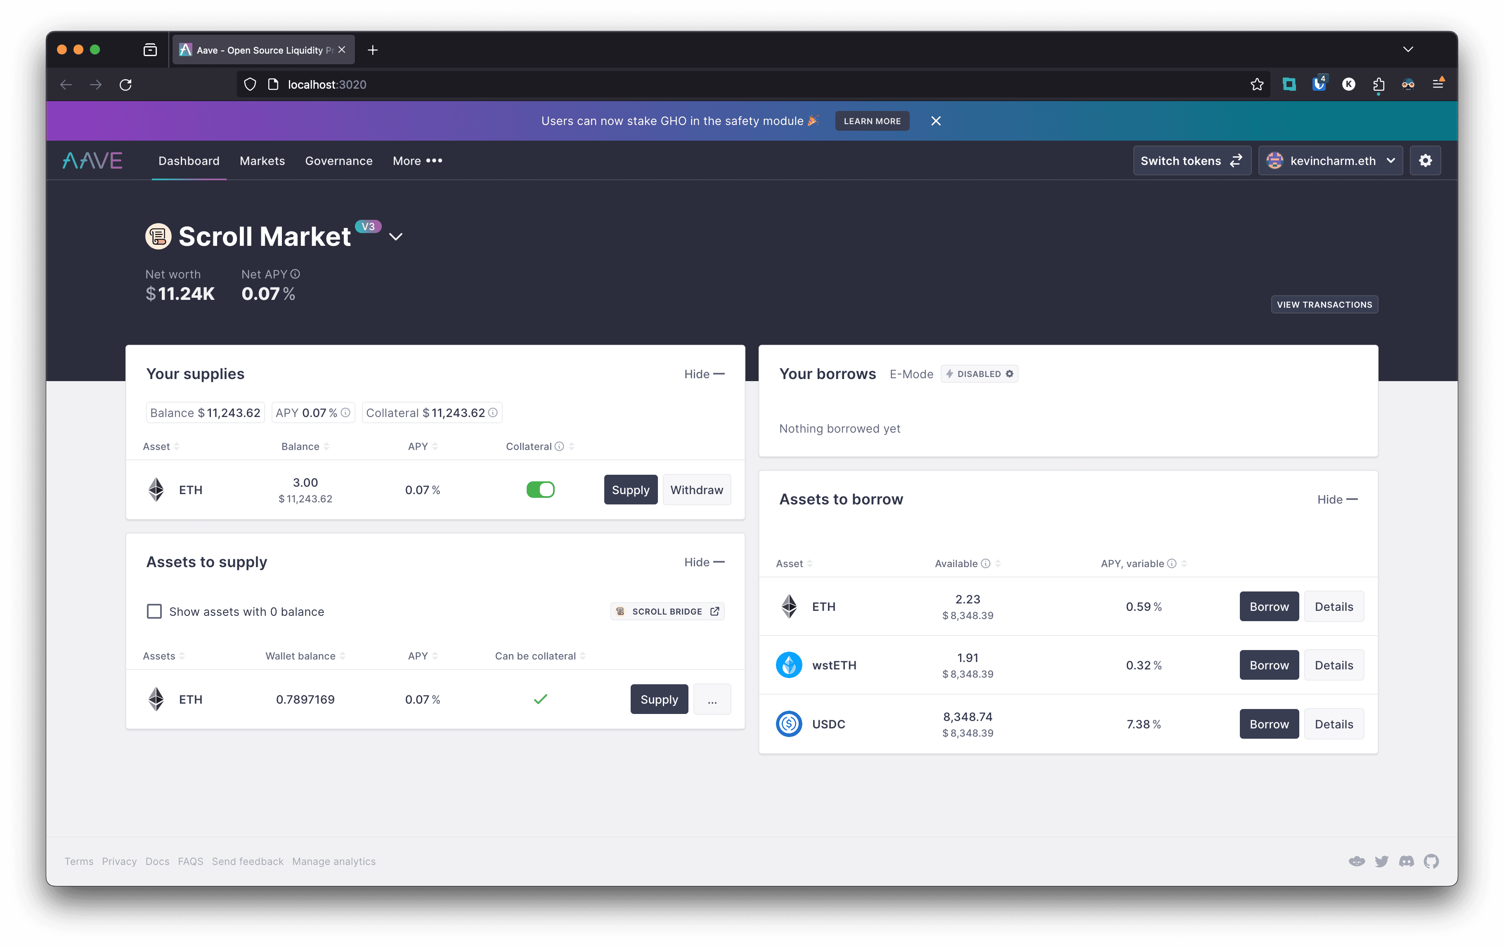This screenshot has height=947, width=1504.
Task: Open the ETH supply row ellipsis menu
Action: pyautogui.click(x=712, y=699)
